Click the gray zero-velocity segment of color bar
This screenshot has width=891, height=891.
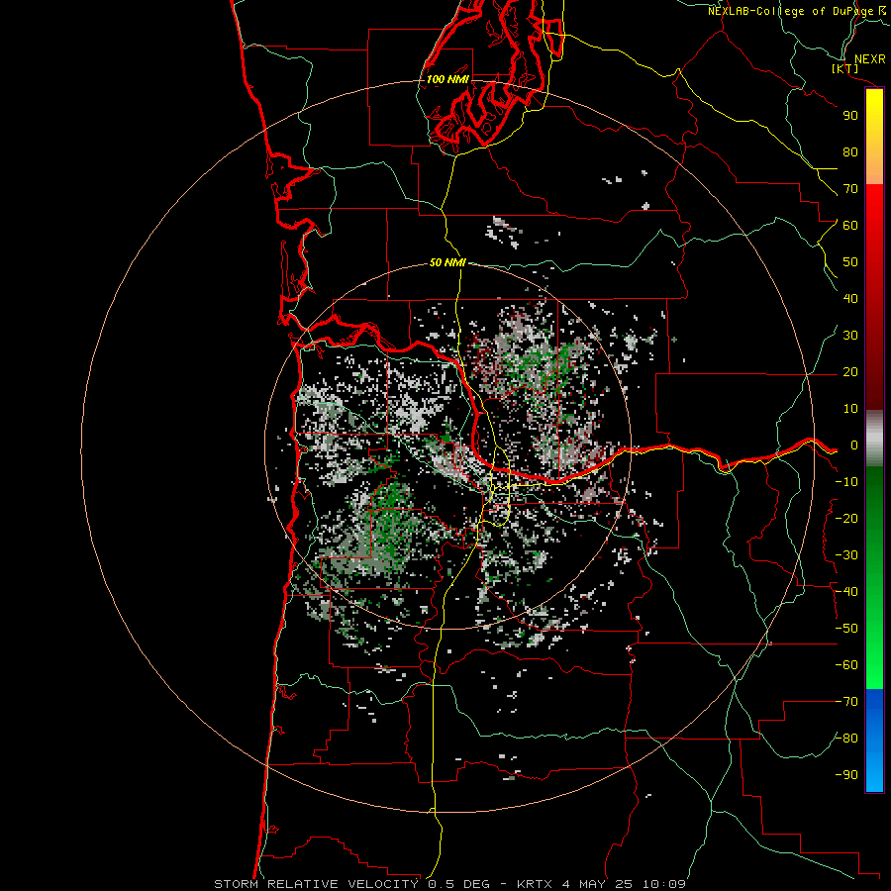click(x=874, y=439)
